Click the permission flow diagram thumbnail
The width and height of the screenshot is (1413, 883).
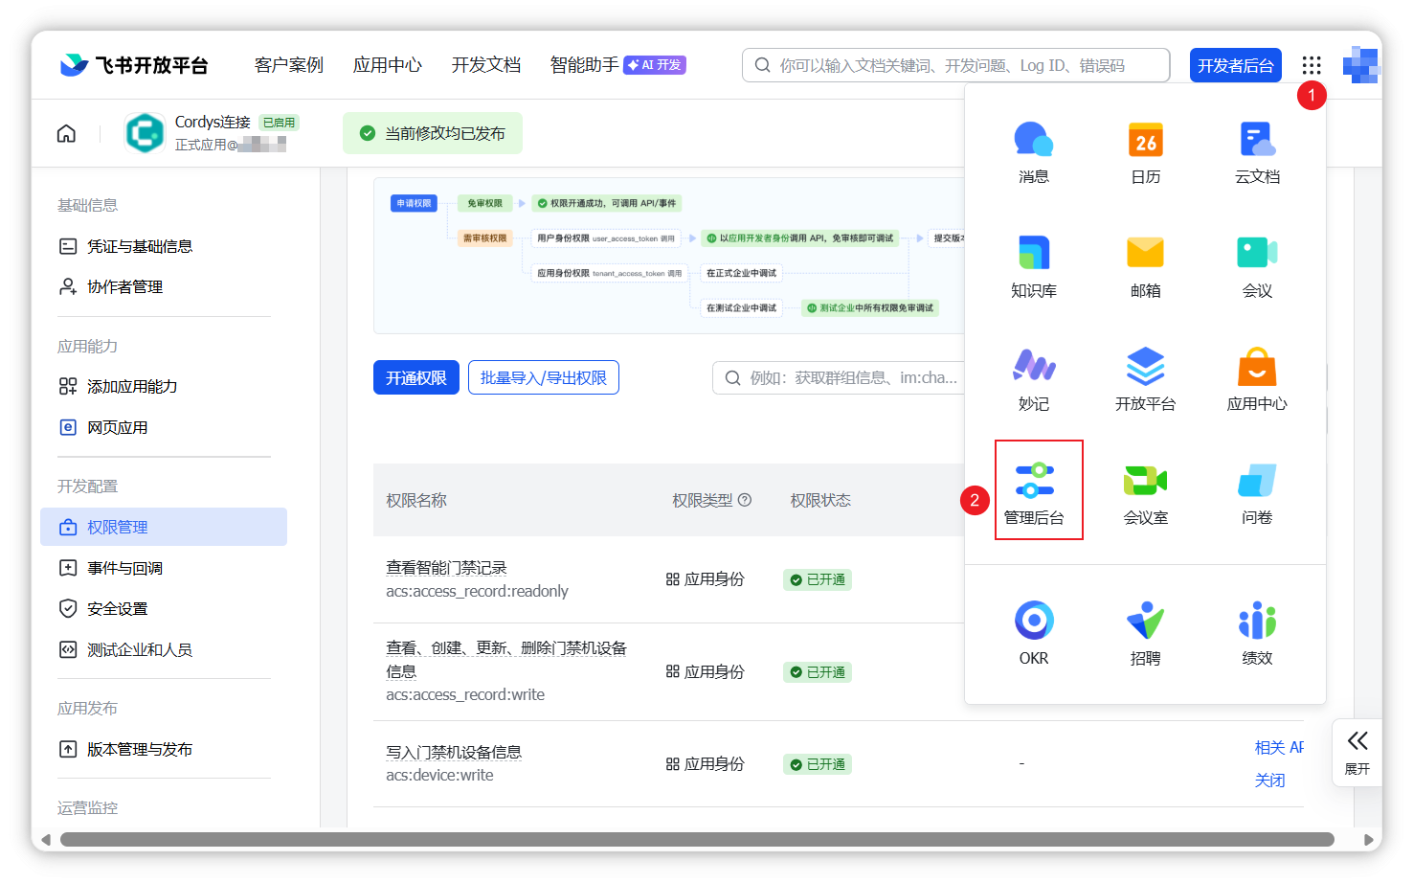click(x=669, y=256)
